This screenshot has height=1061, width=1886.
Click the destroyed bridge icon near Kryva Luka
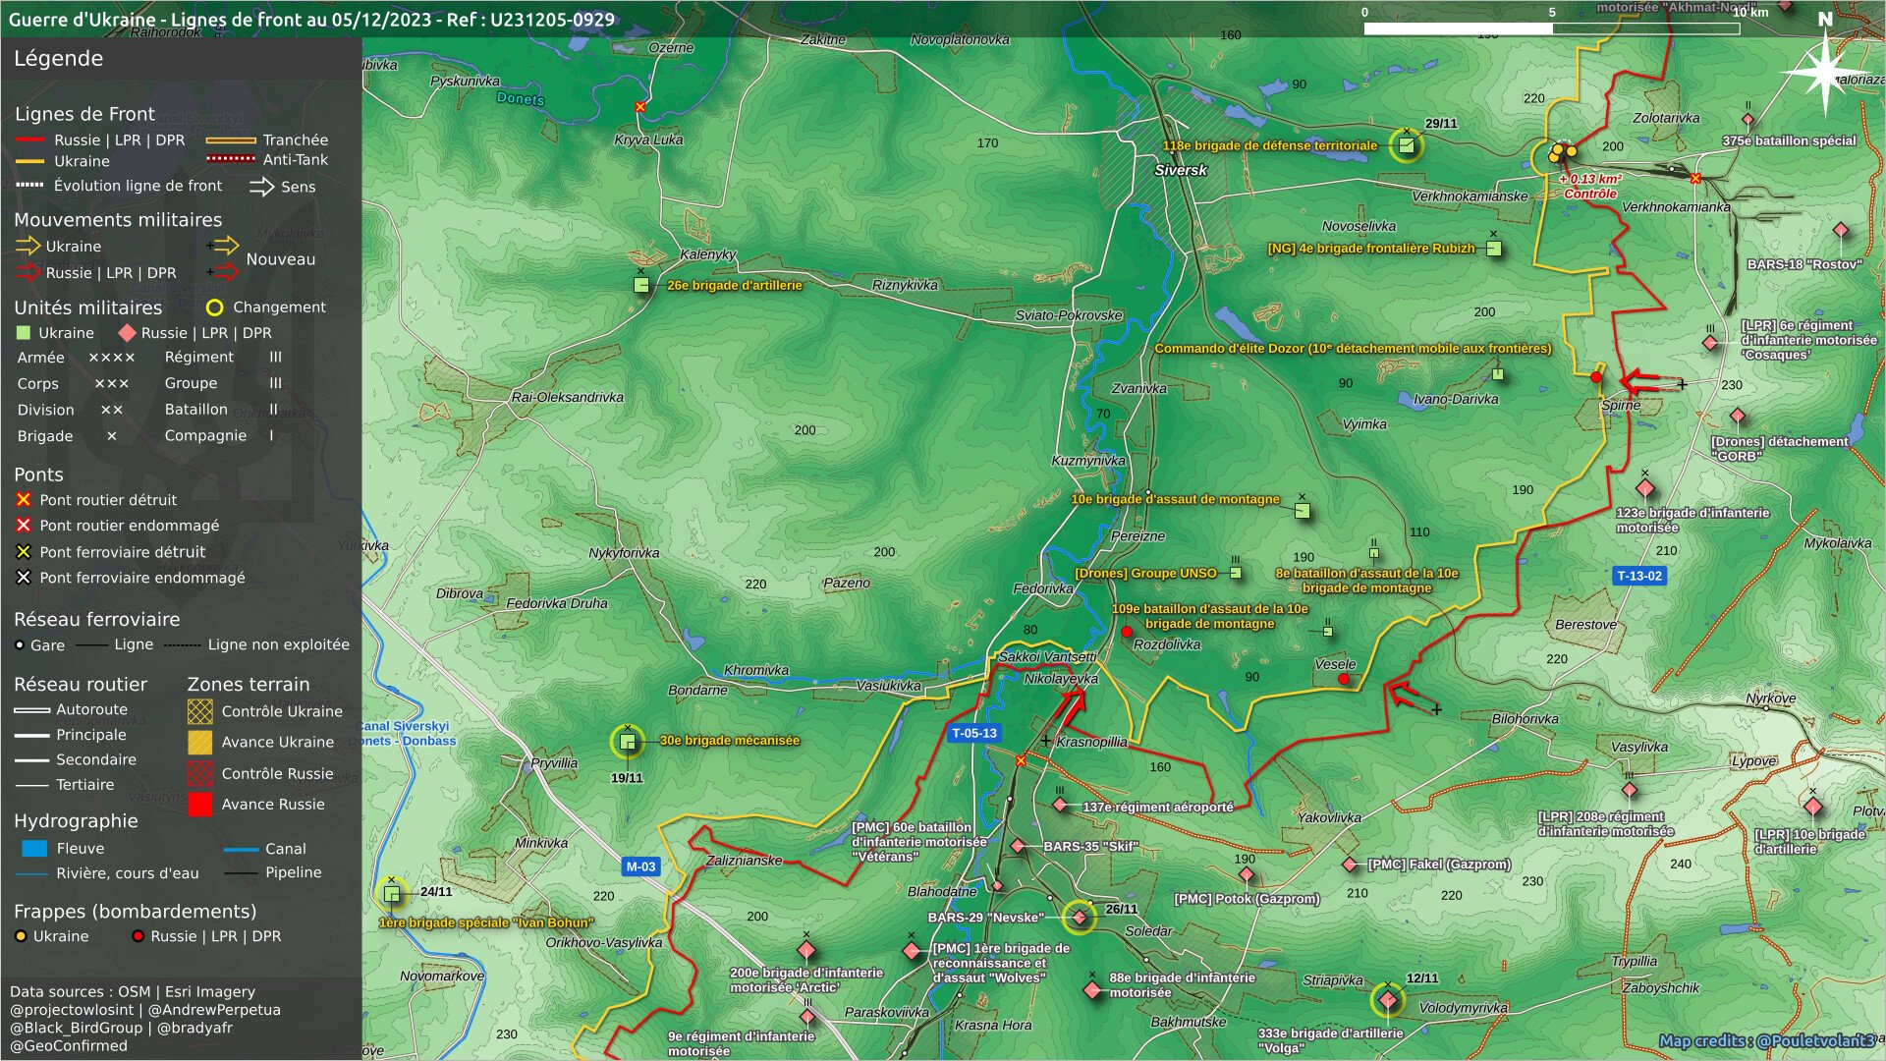tap(640, 107)
